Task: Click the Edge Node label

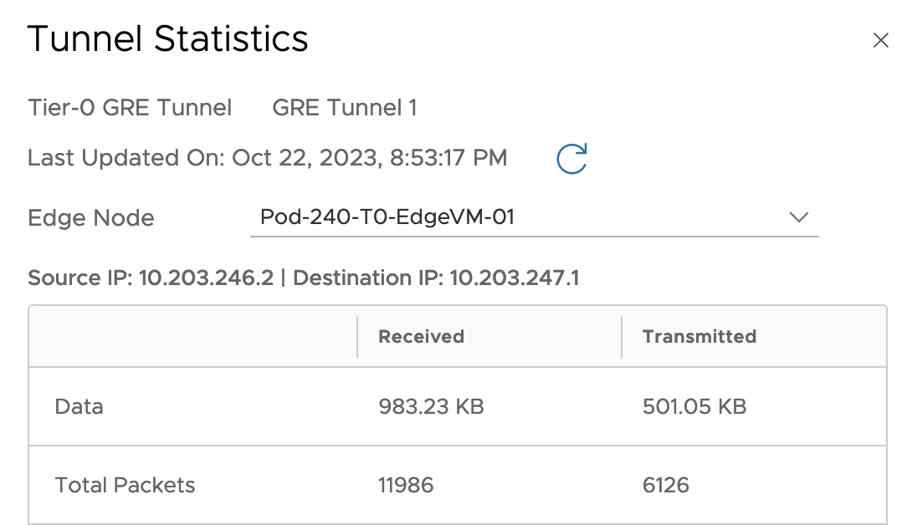Action: pos(90,217)
